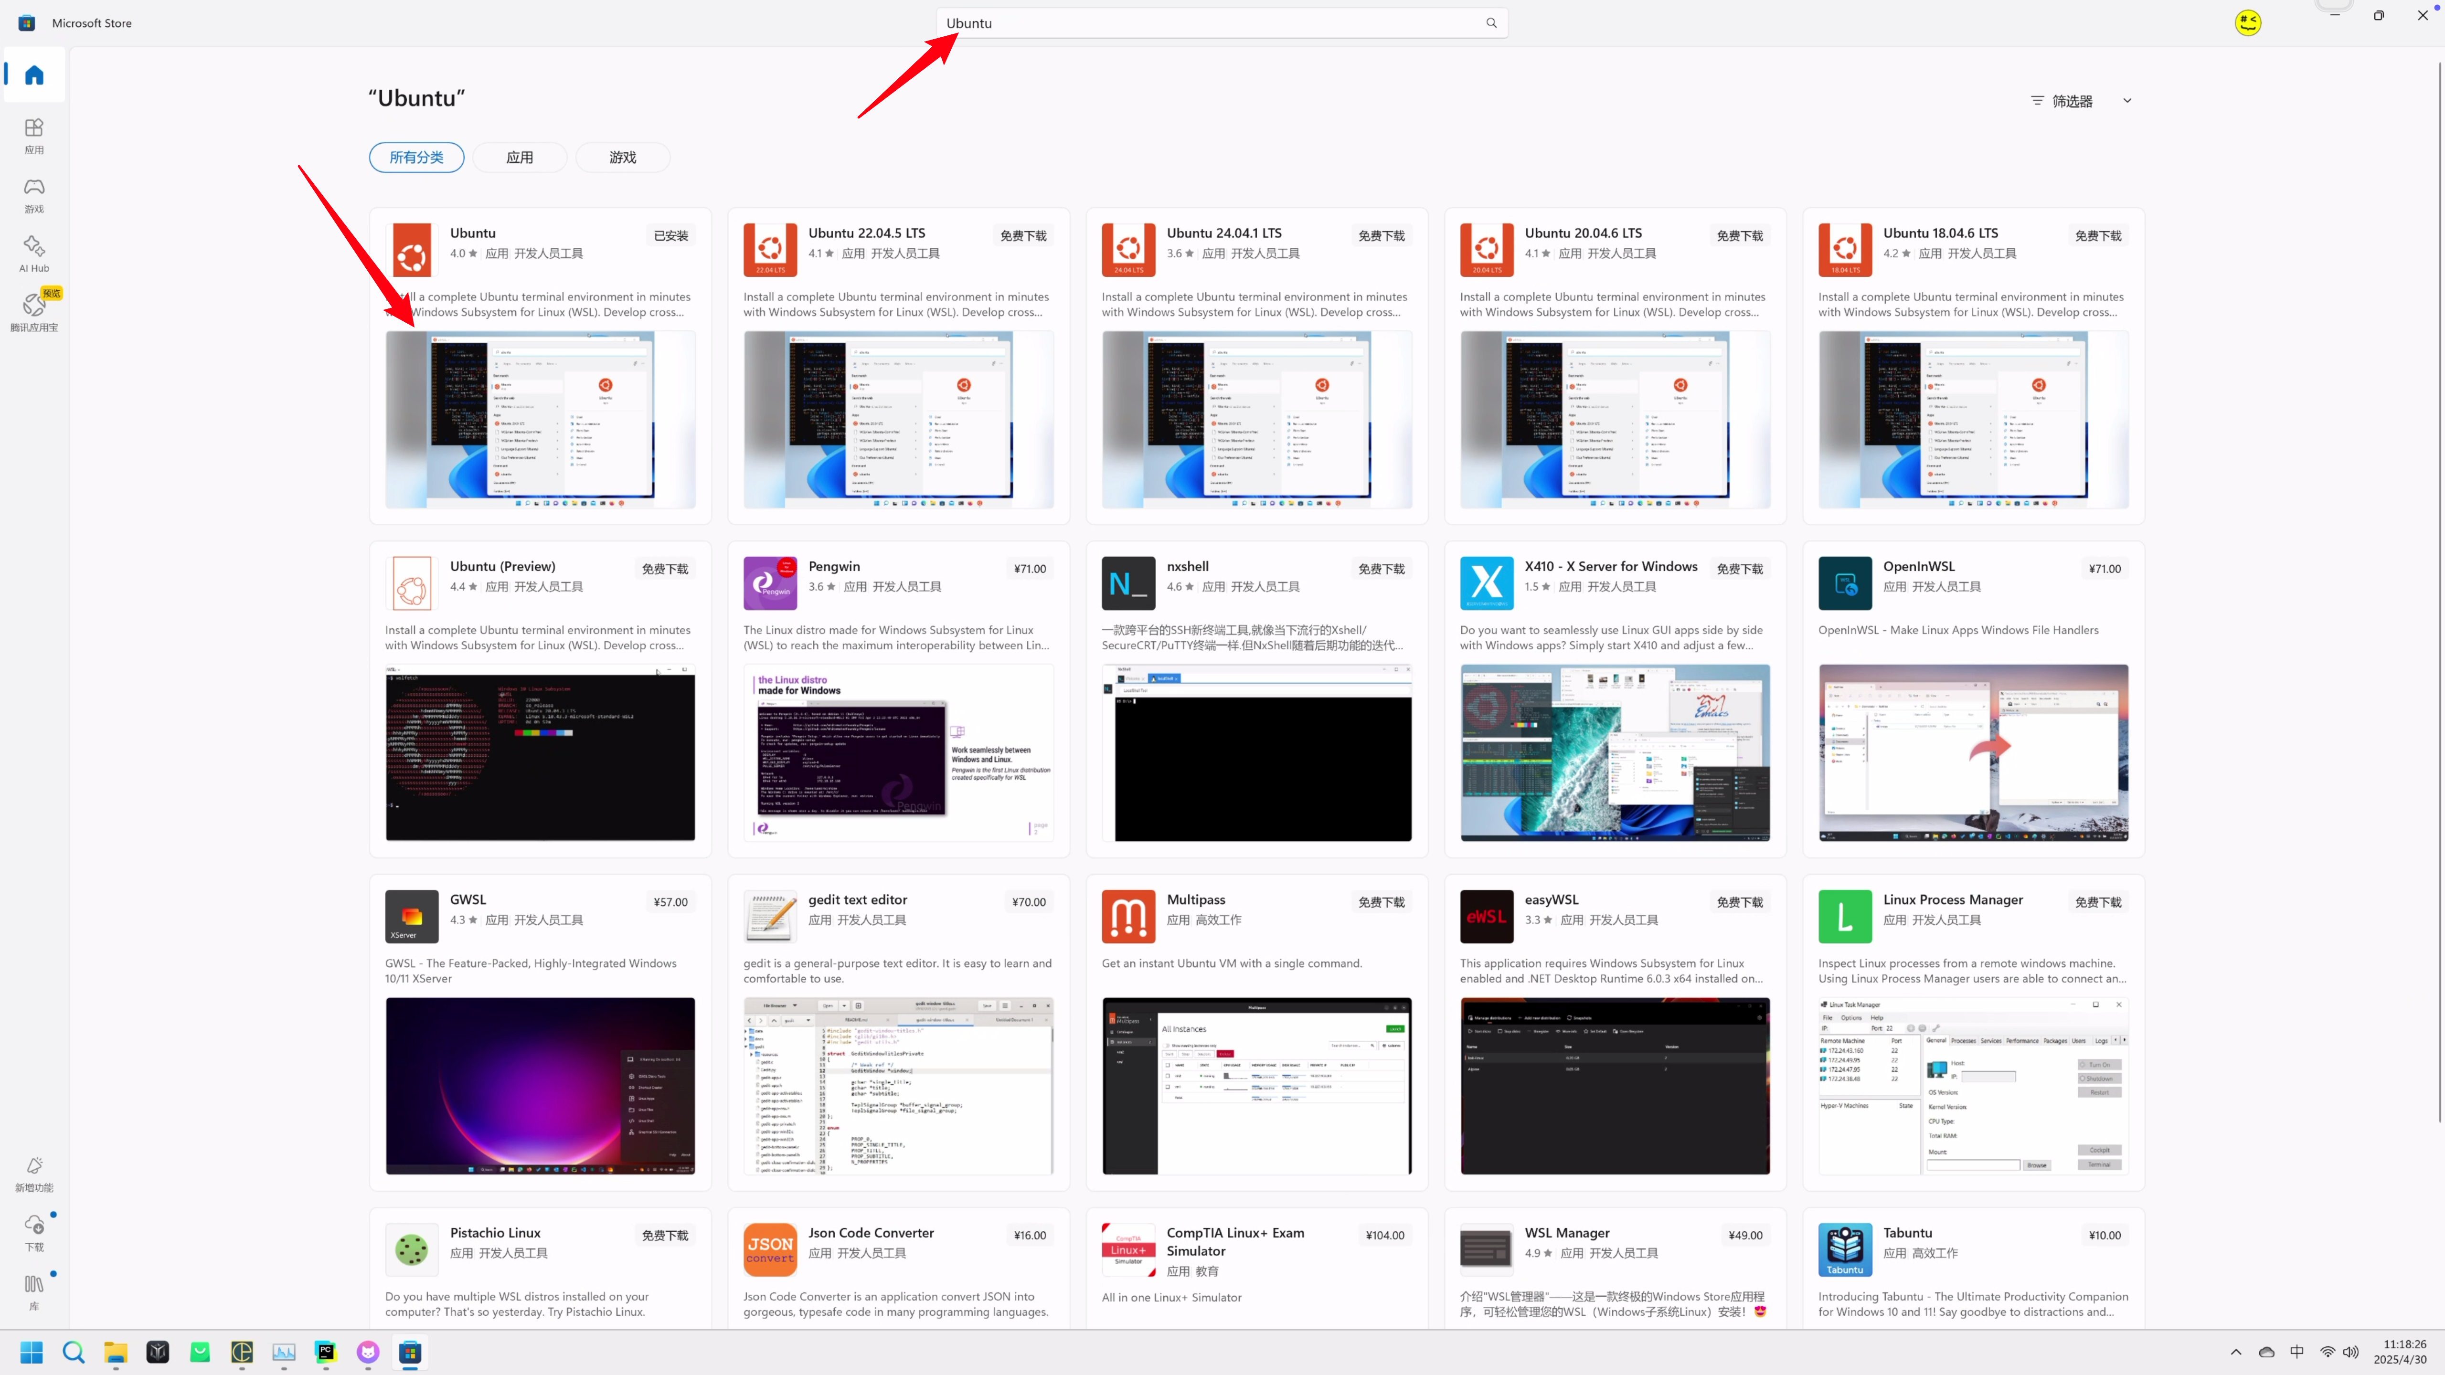Click the Multipass app icon
This screenshot has height=1375, width=2445.
(1128, 917)
